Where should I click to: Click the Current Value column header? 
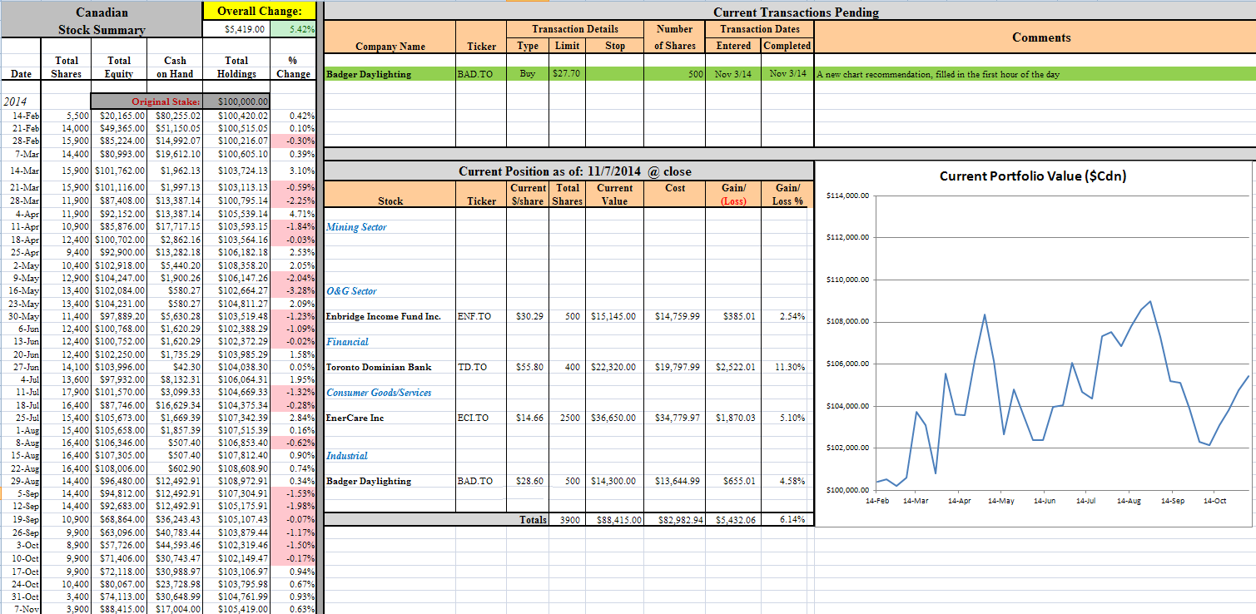614,194
